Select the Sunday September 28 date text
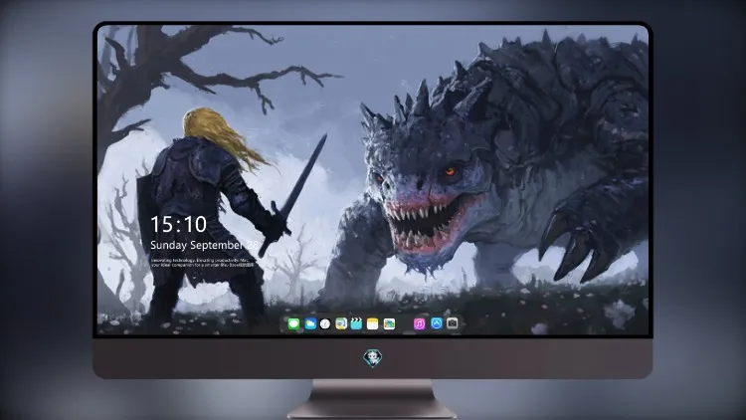This screenshot has height=420, width=746. click(x=205, y=245)
